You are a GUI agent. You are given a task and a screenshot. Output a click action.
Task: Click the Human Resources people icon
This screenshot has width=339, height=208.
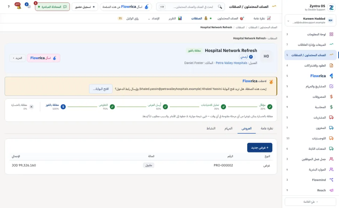331,169
